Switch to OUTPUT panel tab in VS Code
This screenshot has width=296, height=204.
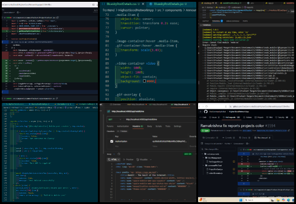[x=205, y=21]
